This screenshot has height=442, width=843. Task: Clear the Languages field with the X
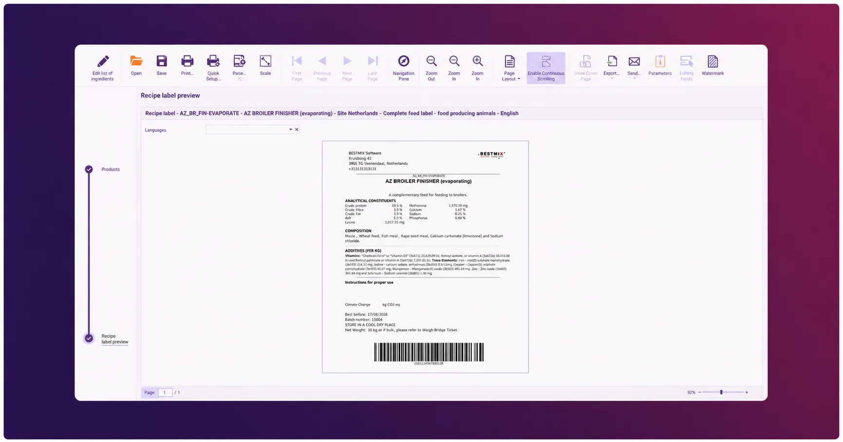coord(297,129)
